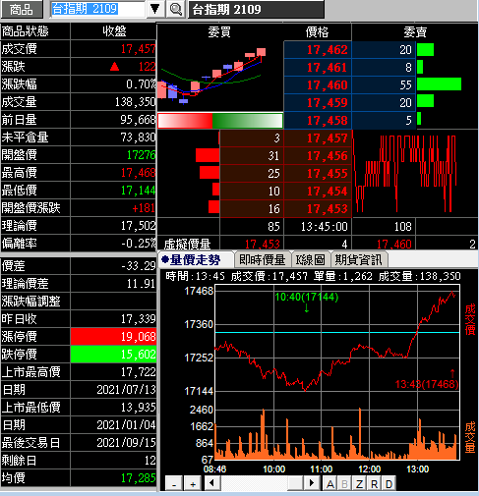Open the K線圖 tab
The height and width of the screenshot is (496, 479).
311,260
